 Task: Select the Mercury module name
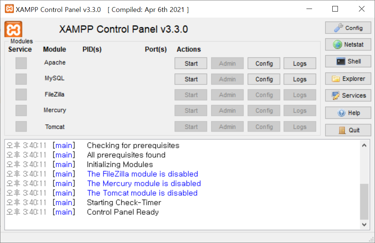coord(55,110)
